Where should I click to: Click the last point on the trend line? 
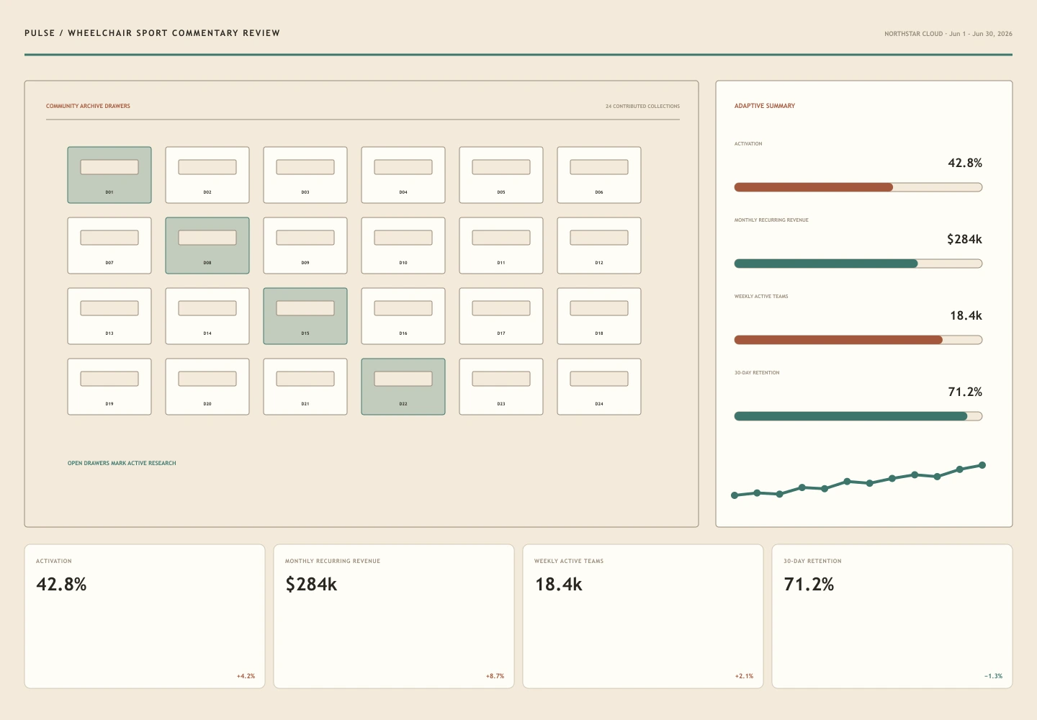[982, 465]
